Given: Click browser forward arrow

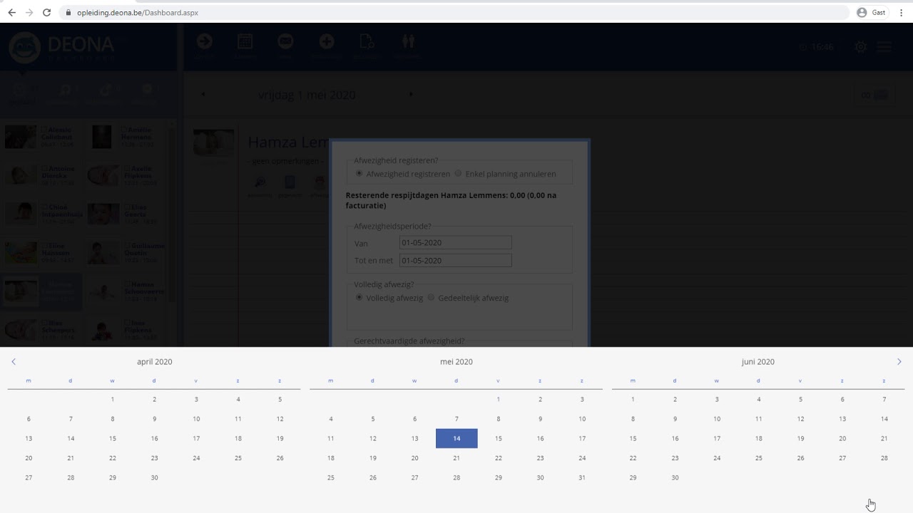Looking at the screenshot, I should click(x=29, y=12).
